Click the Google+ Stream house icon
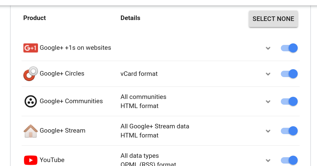This screenshot has width=317, height=166. 30,131
